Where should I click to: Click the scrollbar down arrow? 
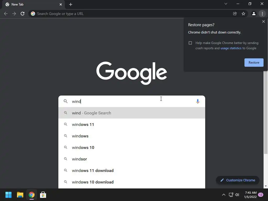[x=266, y=186]
